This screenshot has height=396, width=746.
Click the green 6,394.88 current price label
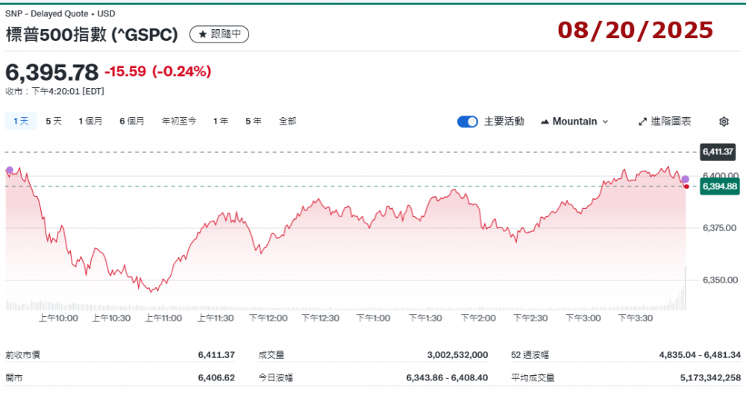click(718, 186)
